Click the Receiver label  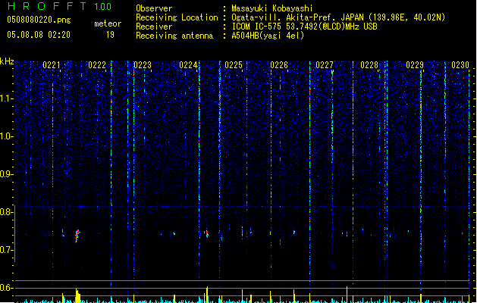click(x=154, y=27)
